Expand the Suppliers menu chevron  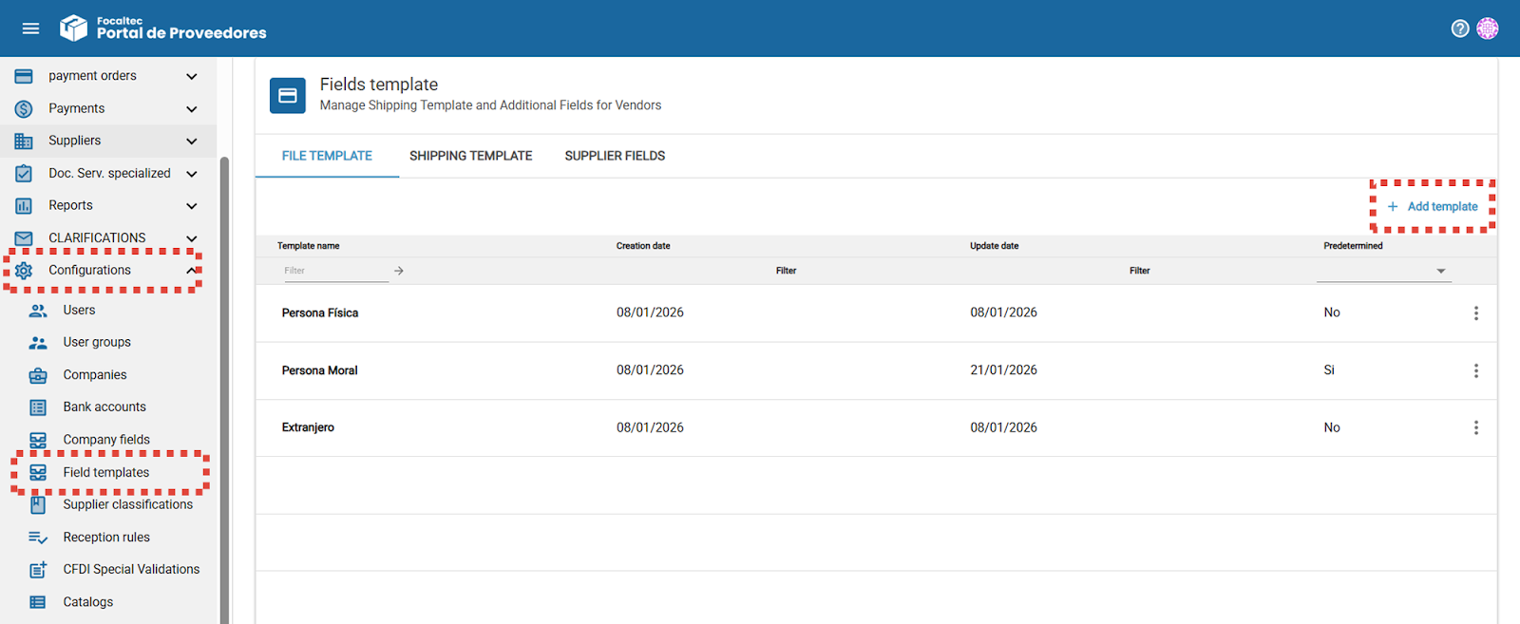click(x=192, y=142)
